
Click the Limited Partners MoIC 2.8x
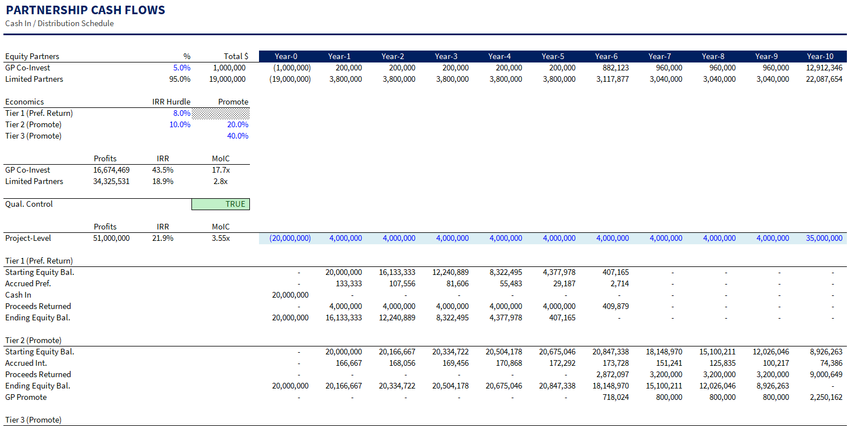point(222,181)
